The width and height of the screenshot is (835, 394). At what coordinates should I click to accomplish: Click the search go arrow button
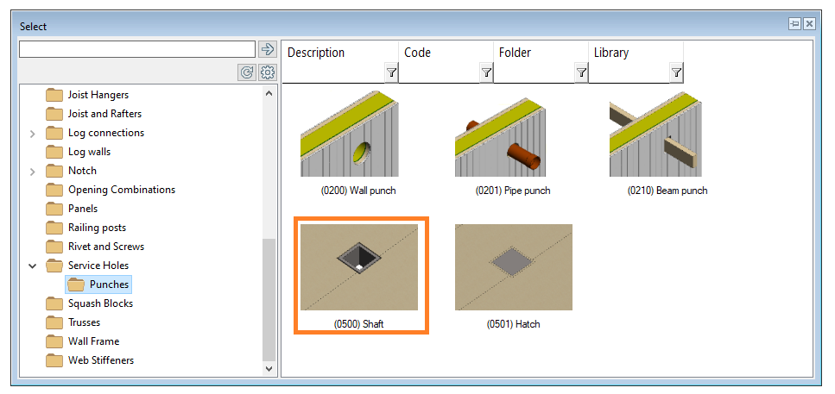(268, 49)
